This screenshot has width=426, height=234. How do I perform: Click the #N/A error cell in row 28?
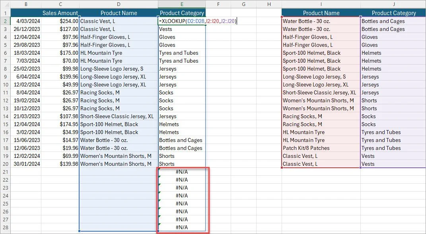182,227
